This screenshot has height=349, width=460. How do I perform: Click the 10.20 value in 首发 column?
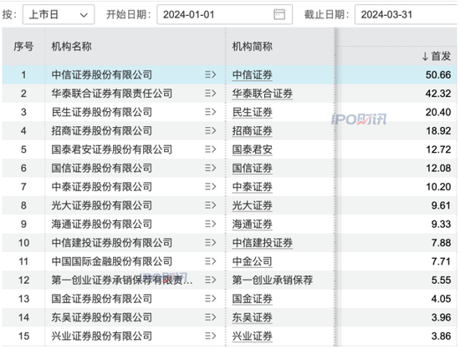[x=438, y=187]
